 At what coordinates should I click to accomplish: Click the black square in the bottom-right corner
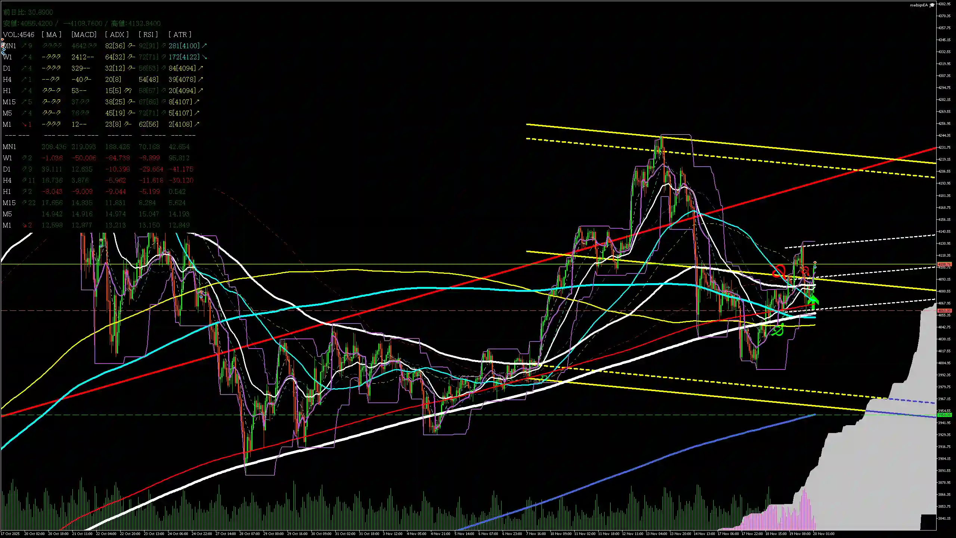pos(928,522)
